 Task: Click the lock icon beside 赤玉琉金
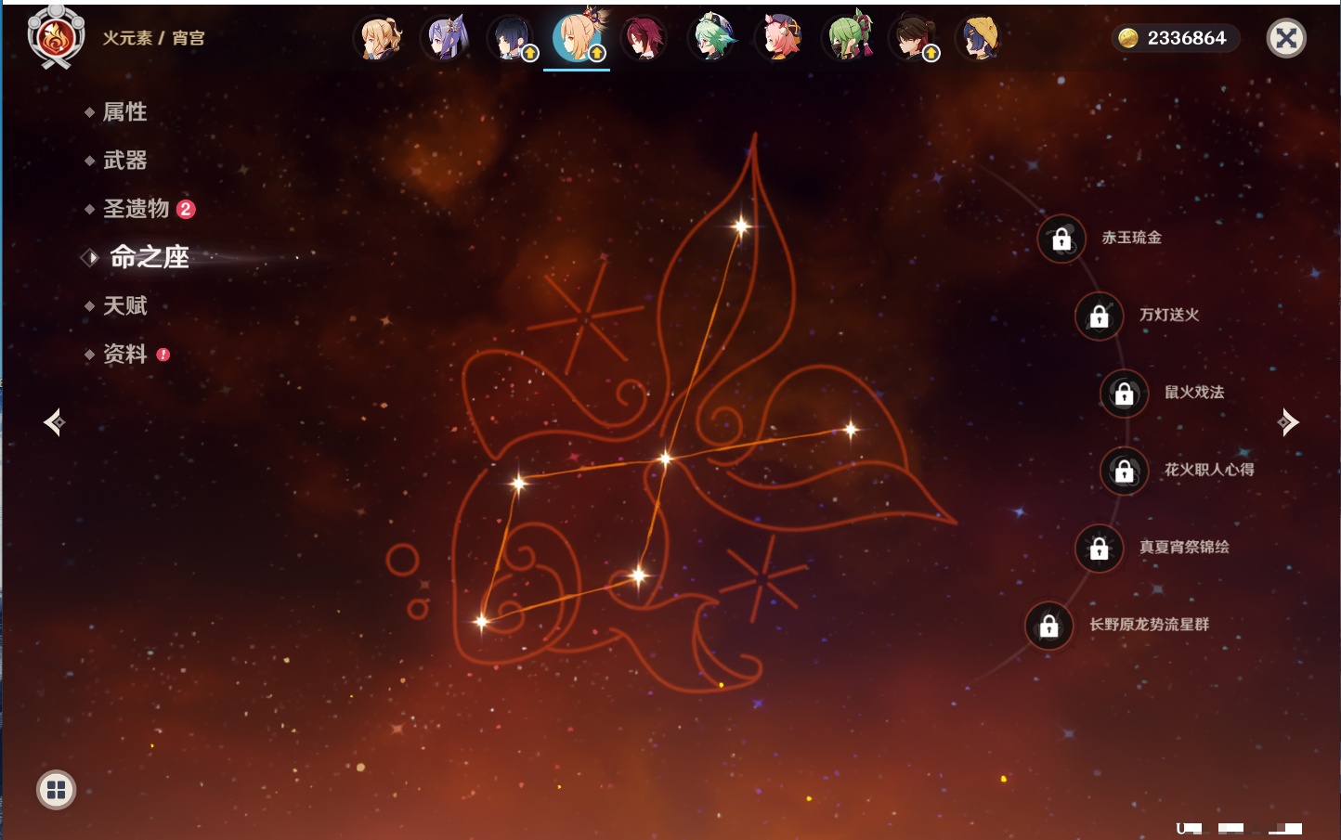(x=1061, y=239)
